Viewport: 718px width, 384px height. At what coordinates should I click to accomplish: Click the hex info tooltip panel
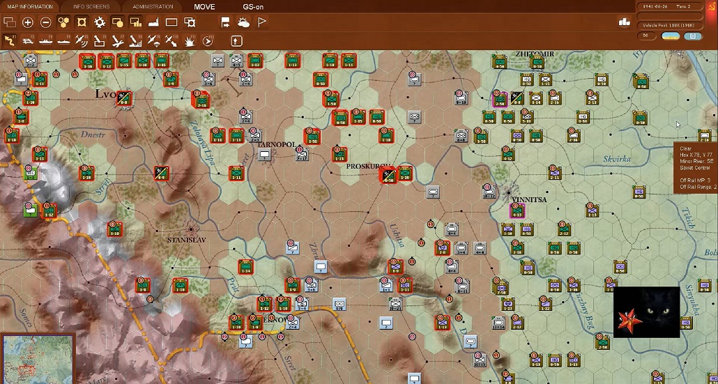[696, 168]
